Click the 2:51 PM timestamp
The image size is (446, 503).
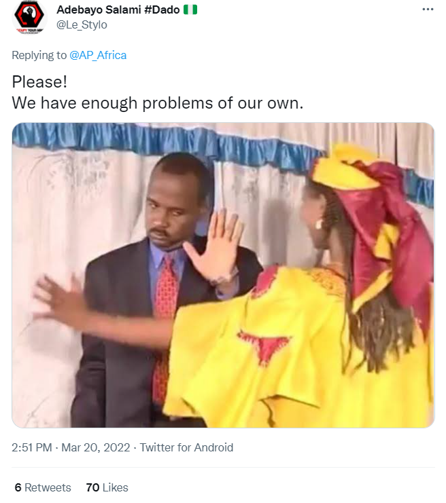coord(31,447)
